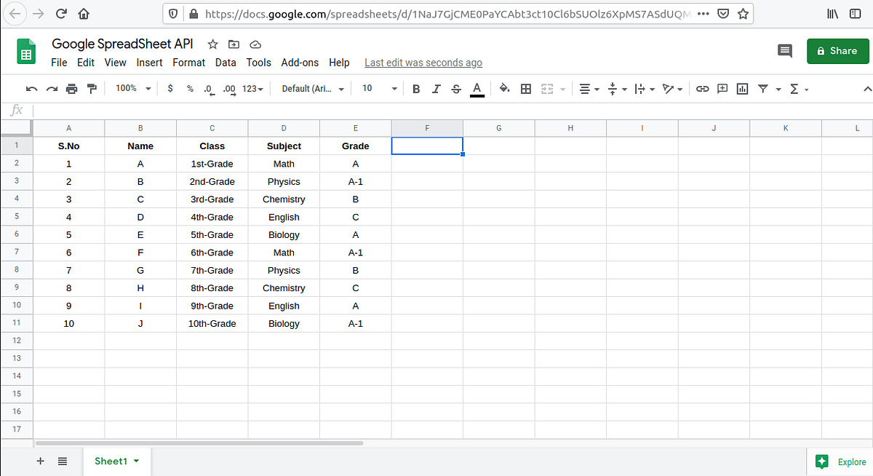Click the green Share button
The image size is (873, 476).
click(x=837, y=51)
